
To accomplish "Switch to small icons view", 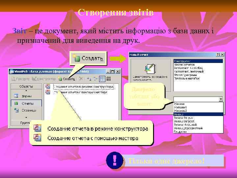I will (96, 79).
